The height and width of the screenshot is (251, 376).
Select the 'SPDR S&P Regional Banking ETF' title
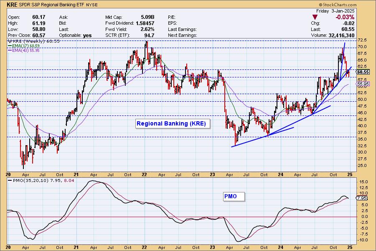click(x=51, y=5)
